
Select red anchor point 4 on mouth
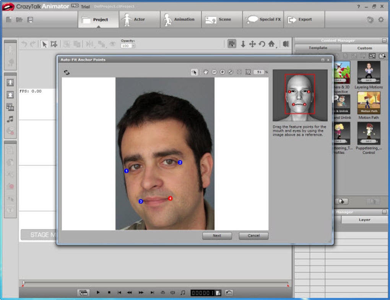170,198
